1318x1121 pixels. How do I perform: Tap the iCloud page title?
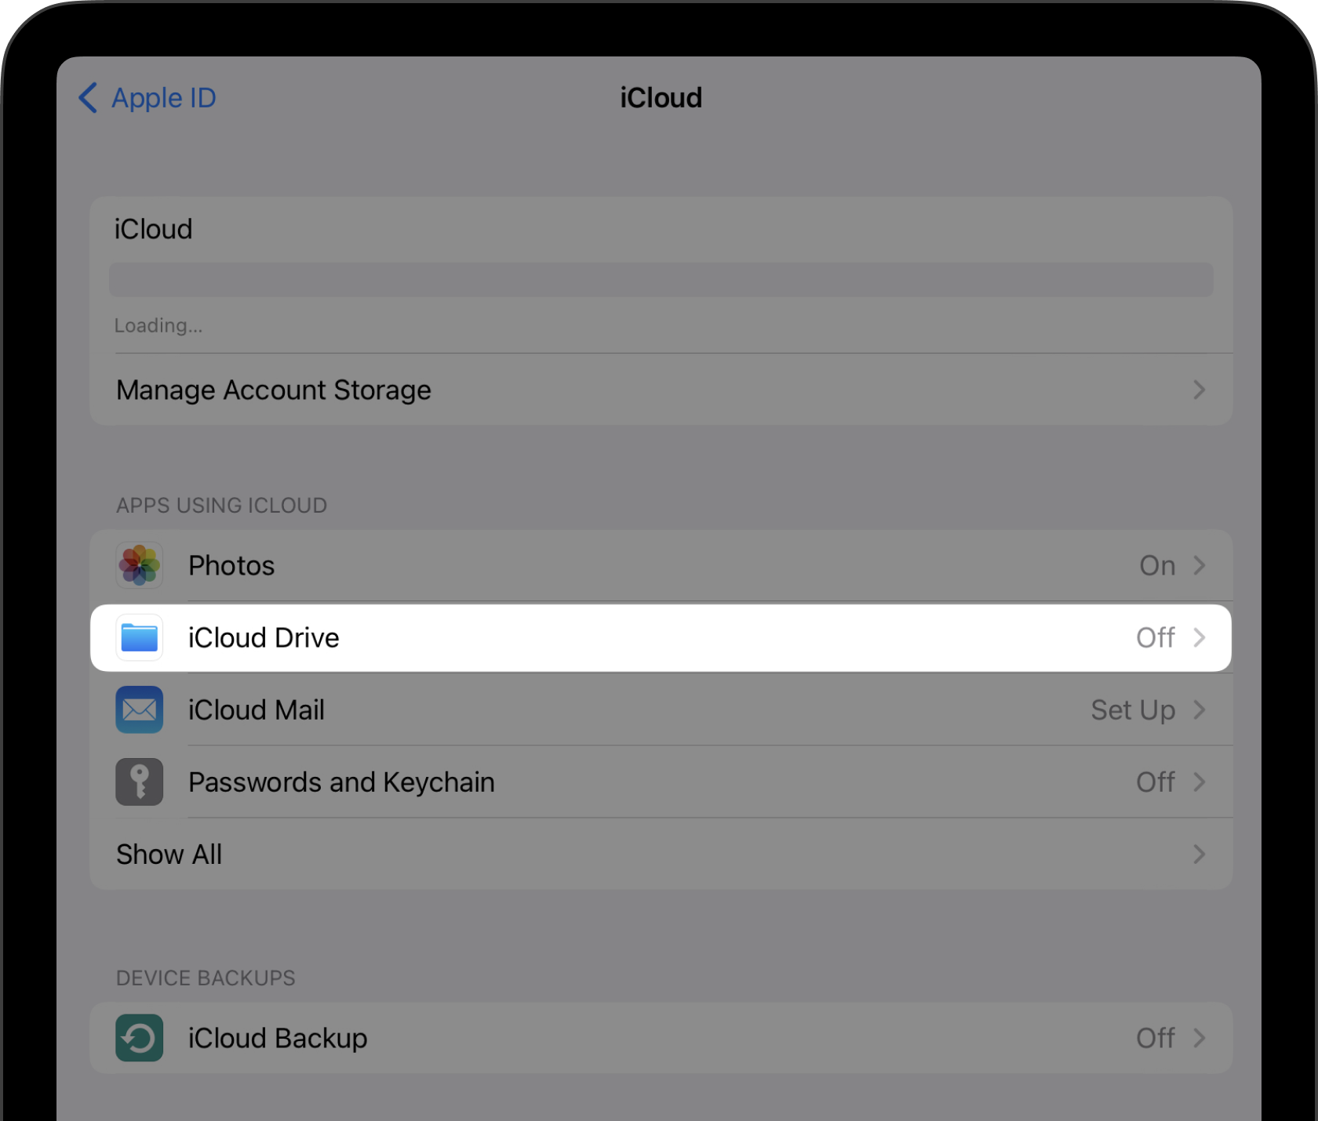pyautogui.click(x=661, y=98)
